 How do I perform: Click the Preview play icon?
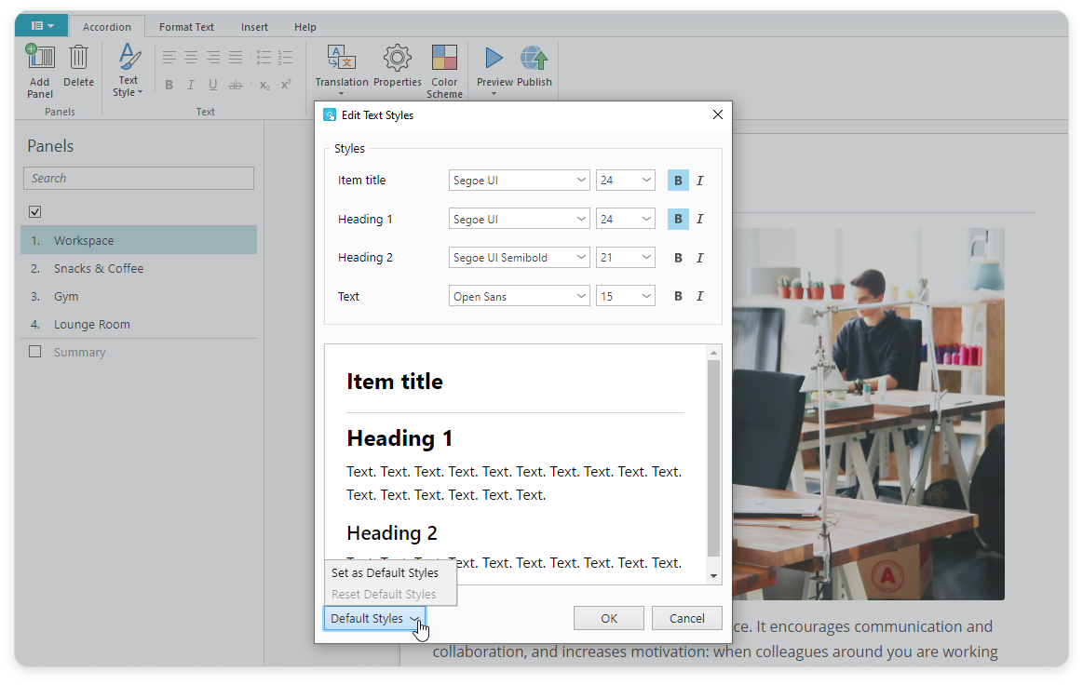494,58
